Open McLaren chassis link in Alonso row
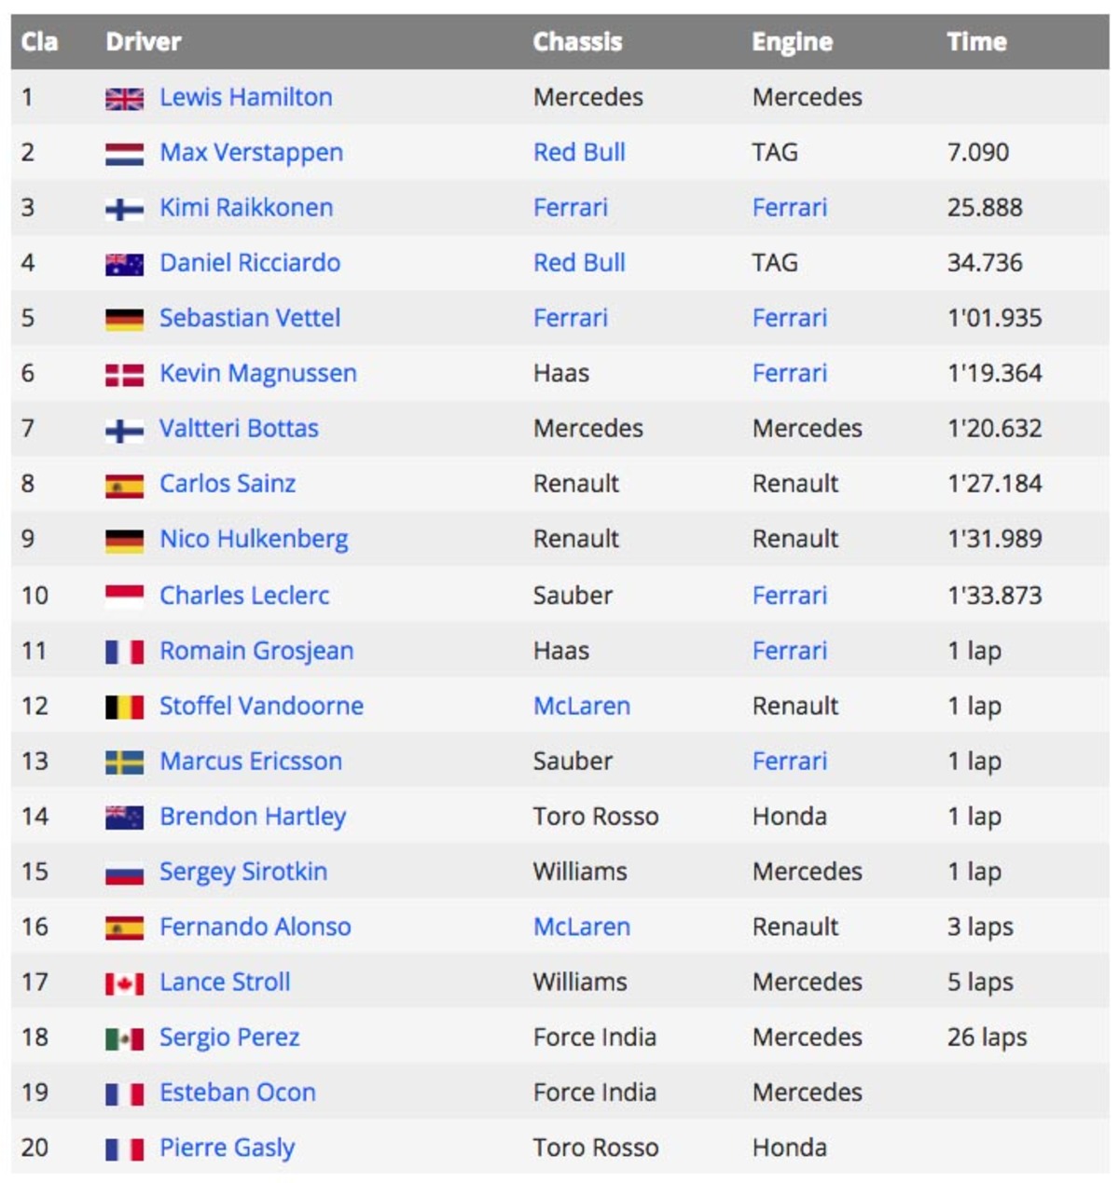Viewport: 1119px width, 1183px height. [x=582, y=927]
